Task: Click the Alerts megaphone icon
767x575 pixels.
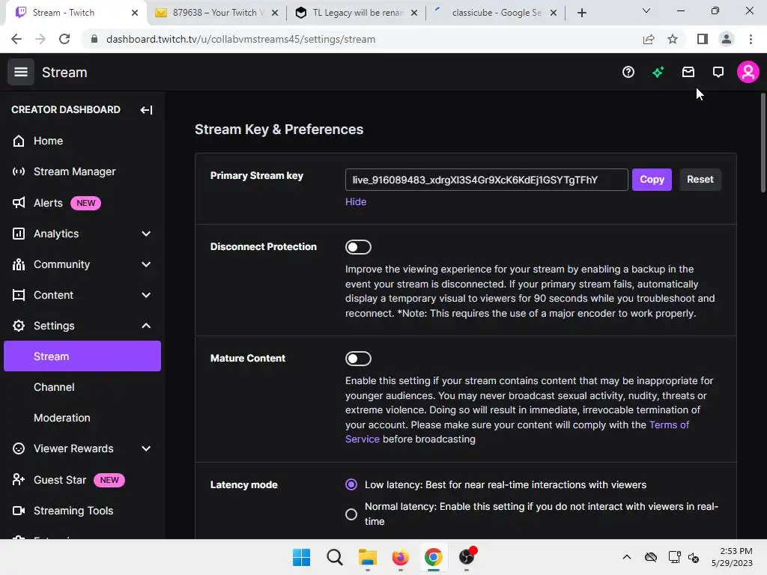Action: tap(19, 203)
